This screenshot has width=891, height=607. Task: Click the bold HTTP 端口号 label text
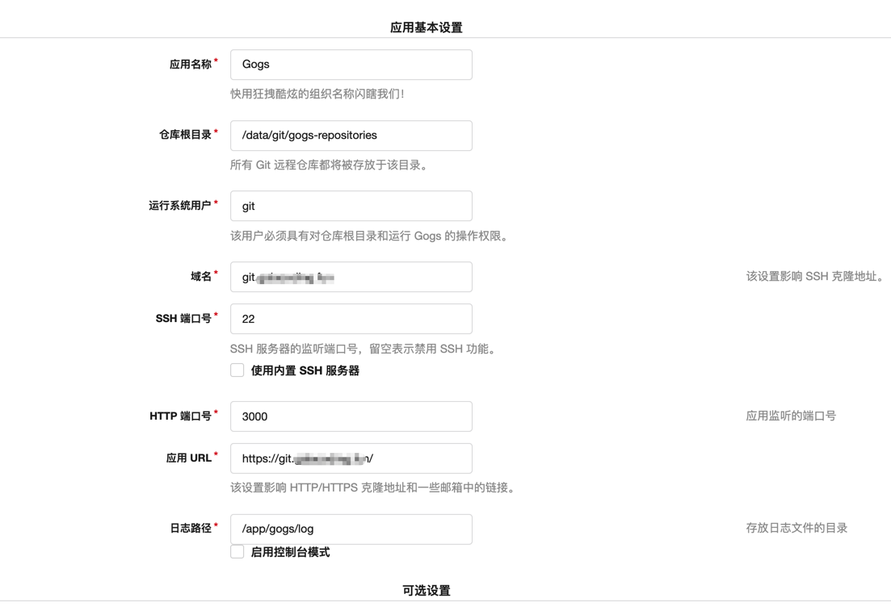180,417
